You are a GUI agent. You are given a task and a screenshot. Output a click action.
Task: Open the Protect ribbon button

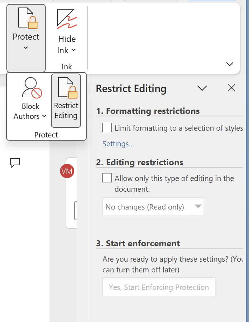point(26,38)
